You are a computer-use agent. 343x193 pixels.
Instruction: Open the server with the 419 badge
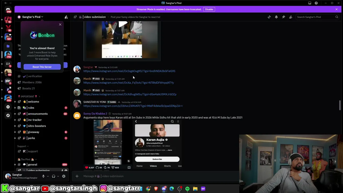pos(8,98)
